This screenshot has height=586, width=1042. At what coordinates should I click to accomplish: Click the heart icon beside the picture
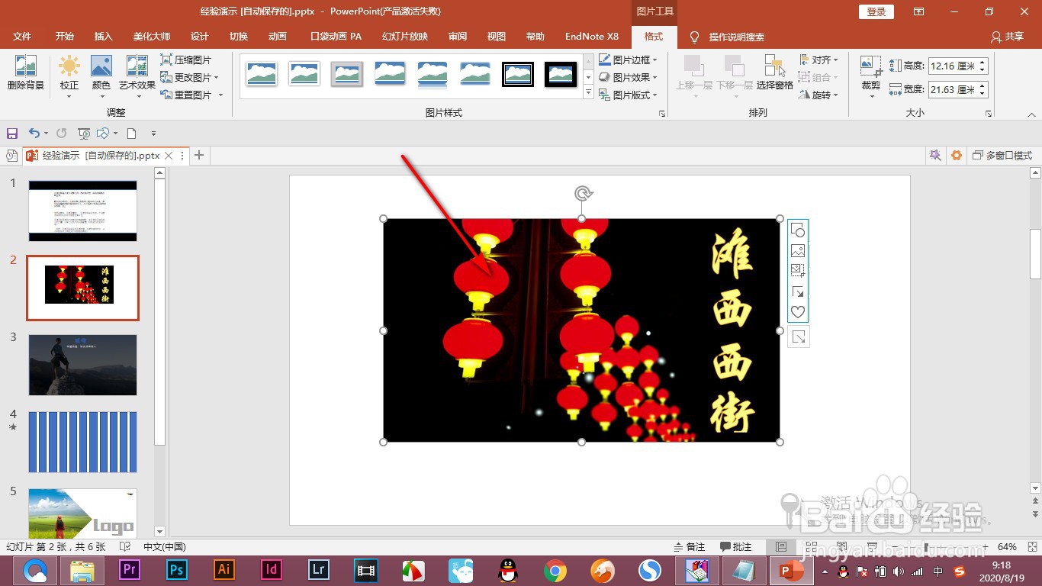[798, 312]
